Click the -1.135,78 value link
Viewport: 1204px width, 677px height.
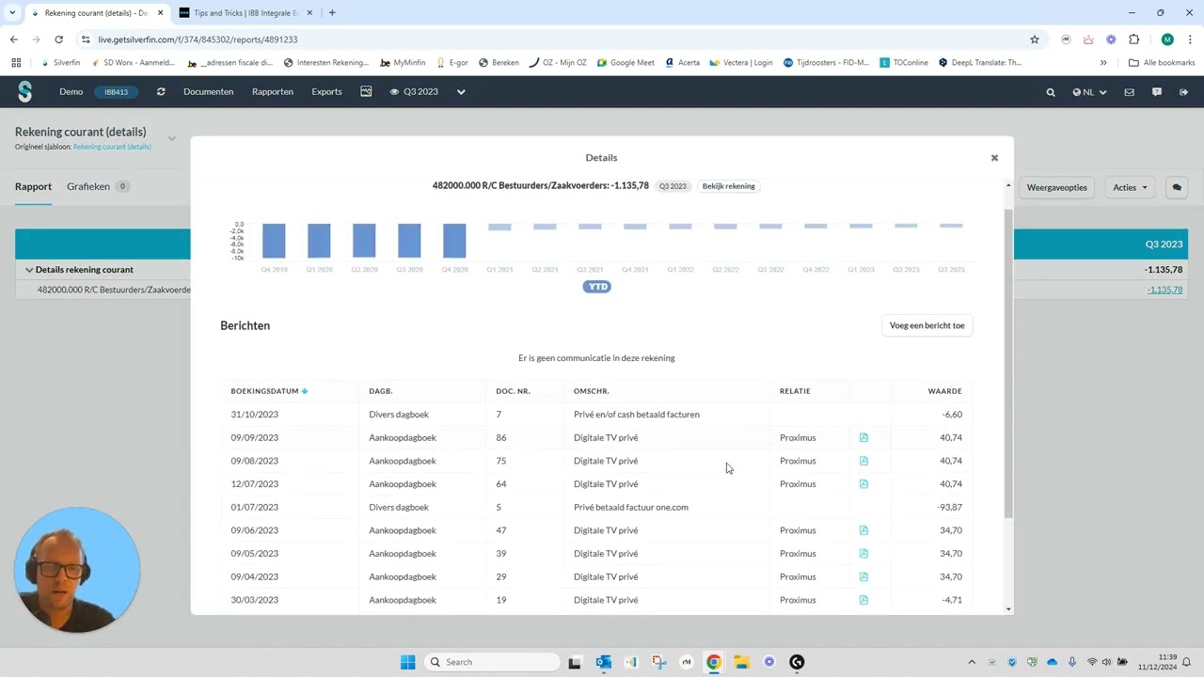coord(1164,290)
